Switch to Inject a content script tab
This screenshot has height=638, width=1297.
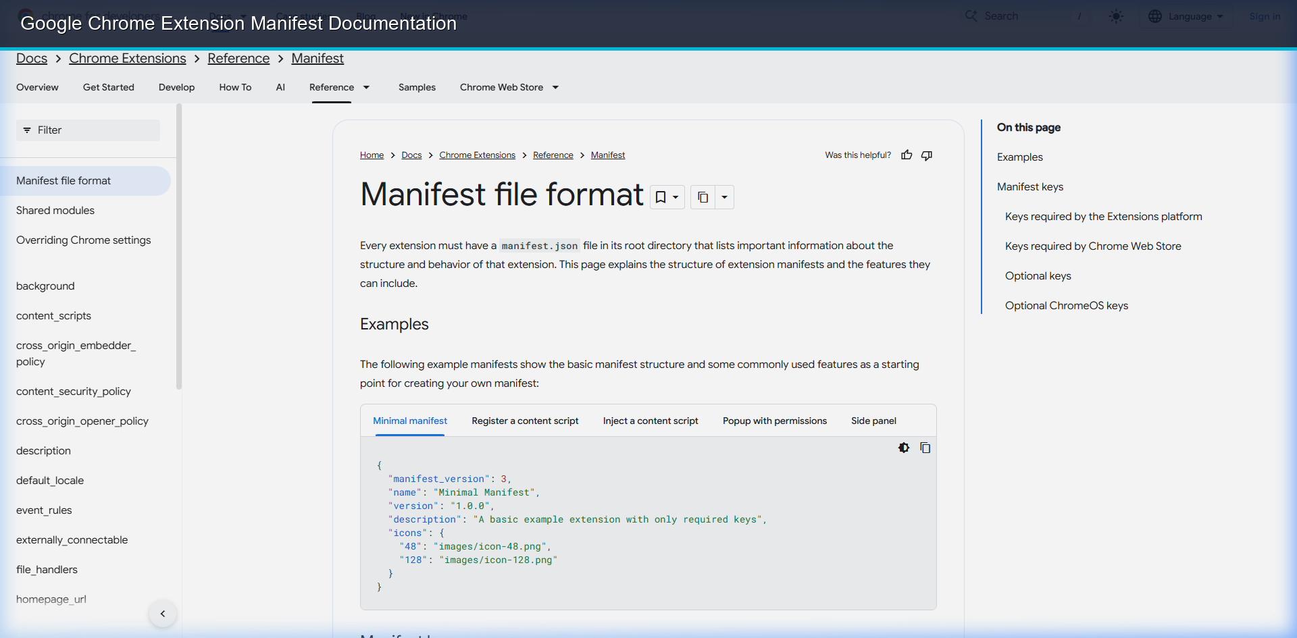coord(651,421)
